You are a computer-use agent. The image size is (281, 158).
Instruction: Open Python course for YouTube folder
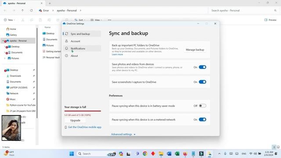pyautogui.click(x=21, y=105)
